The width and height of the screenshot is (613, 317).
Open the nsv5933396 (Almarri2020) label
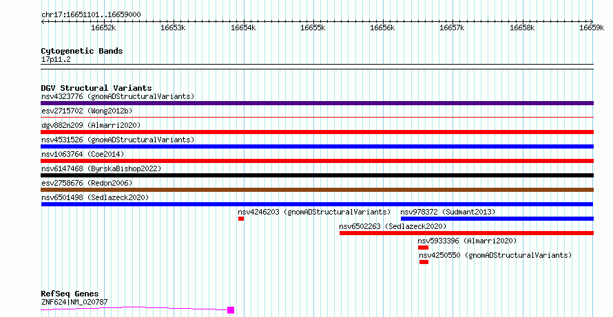click(x=467, y=241)
